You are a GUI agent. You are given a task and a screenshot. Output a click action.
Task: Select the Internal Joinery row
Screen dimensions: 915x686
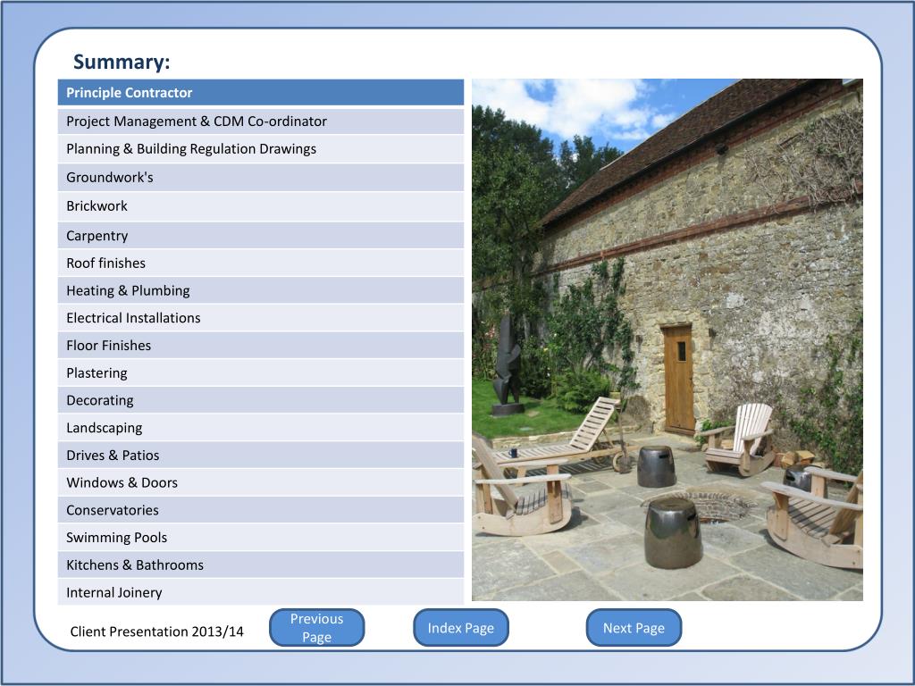click(261, 591)
